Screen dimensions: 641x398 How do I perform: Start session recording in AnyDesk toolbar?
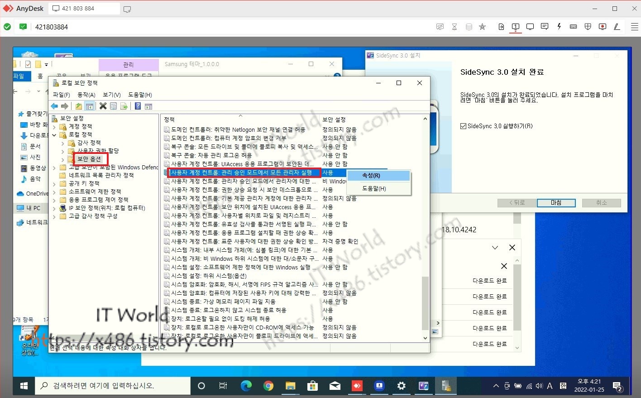(603, 27)
